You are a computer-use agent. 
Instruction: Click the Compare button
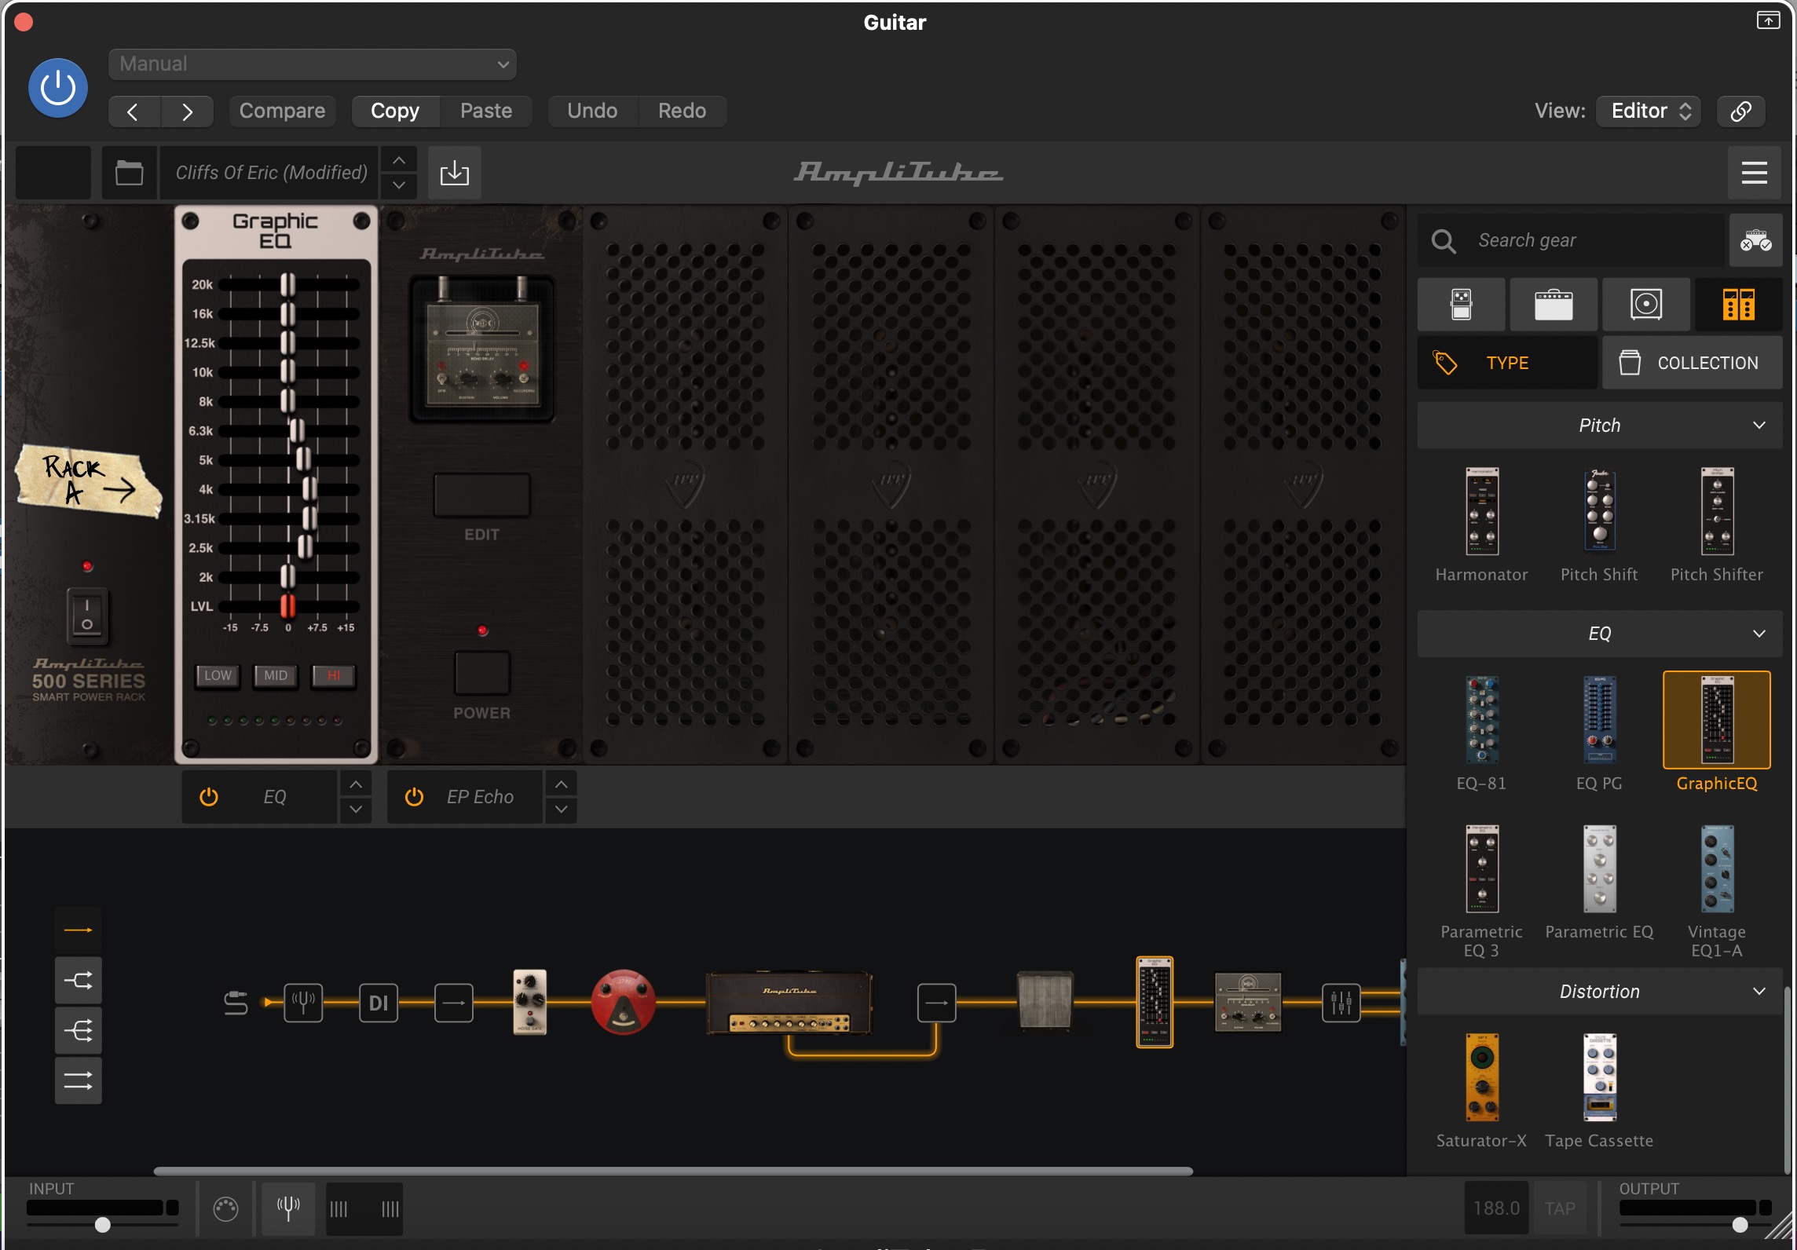(x=282, y=111)
